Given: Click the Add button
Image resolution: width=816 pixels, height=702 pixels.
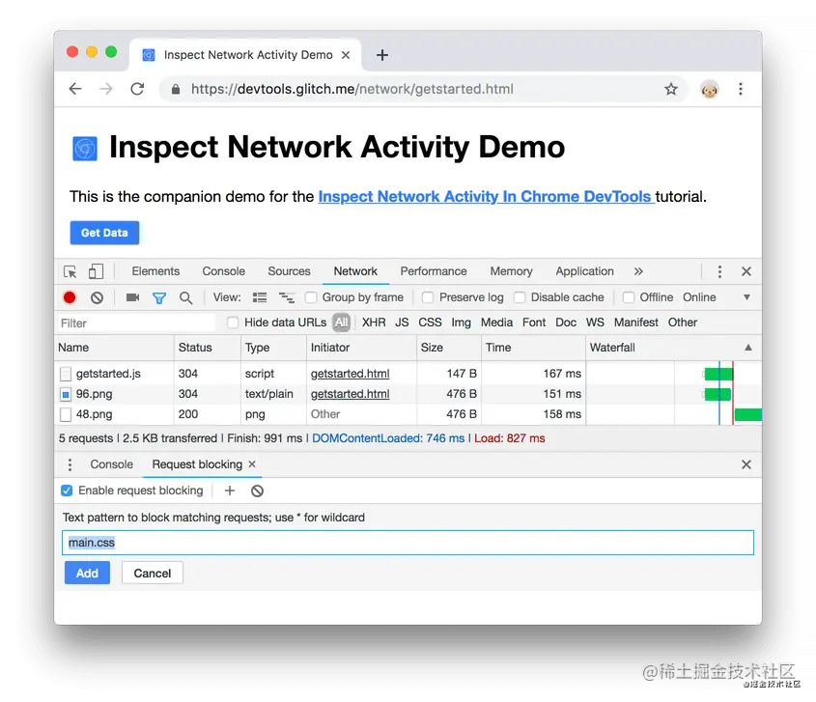Looking at the screenshot, I should point(87,573).
